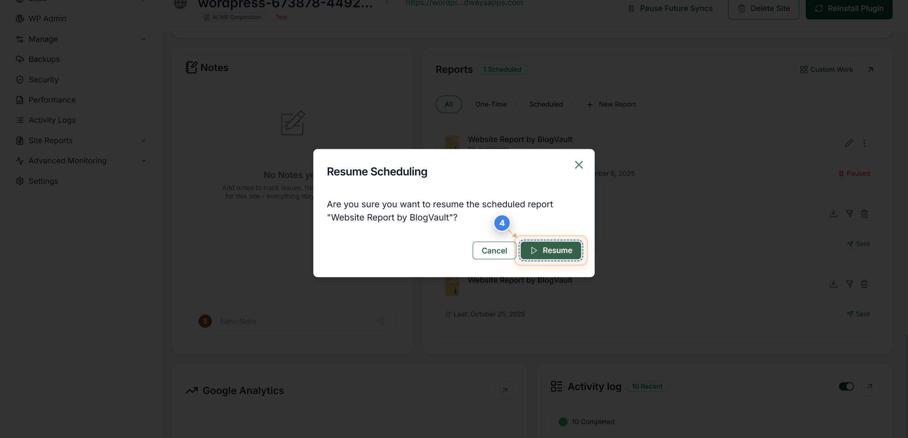908x438 pixels.
Task: Open Google Analytics in expanded view via arrow icon
Action: (x=505, y=390)
